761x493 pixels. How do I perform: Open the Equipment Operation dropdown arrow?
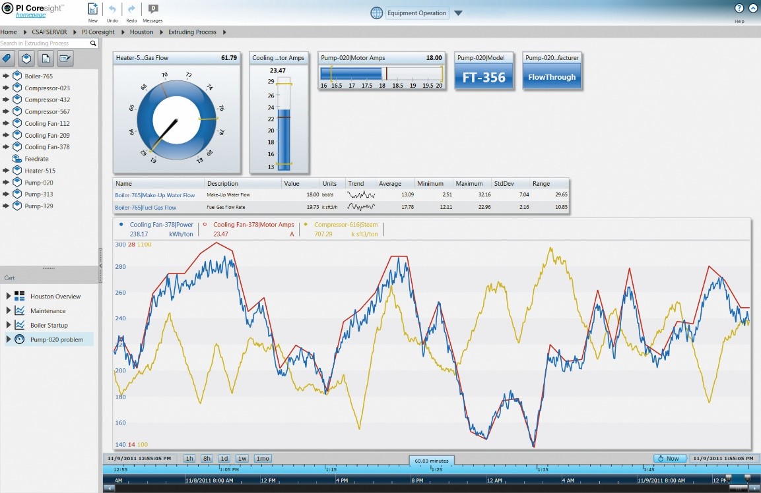(459, 13)
